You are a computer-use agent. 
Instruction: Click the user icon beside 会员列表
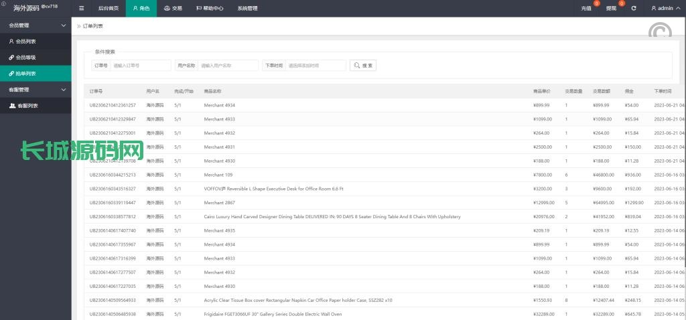coord(11,42)
